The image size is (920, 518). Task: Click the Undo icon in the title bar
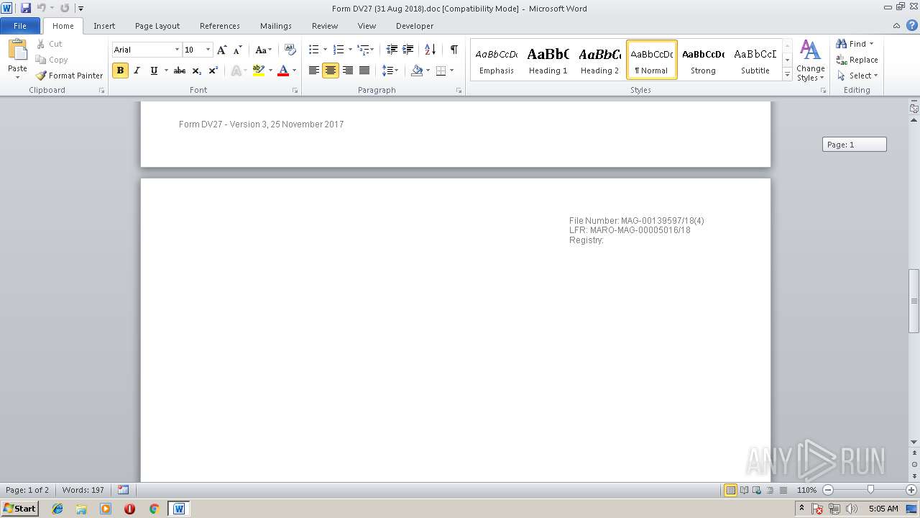(x=41, y=8)
